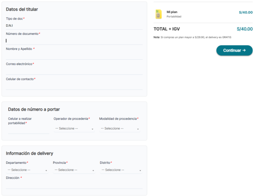Click the yellow SIM card icon

point(158,14)
